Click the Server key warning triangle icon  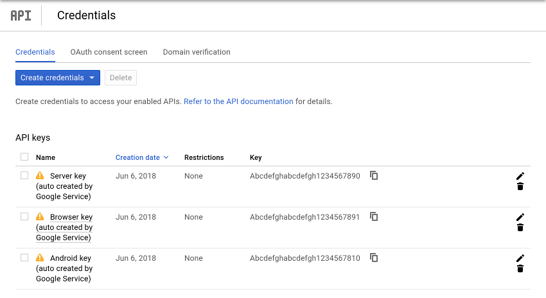[40, 175]
